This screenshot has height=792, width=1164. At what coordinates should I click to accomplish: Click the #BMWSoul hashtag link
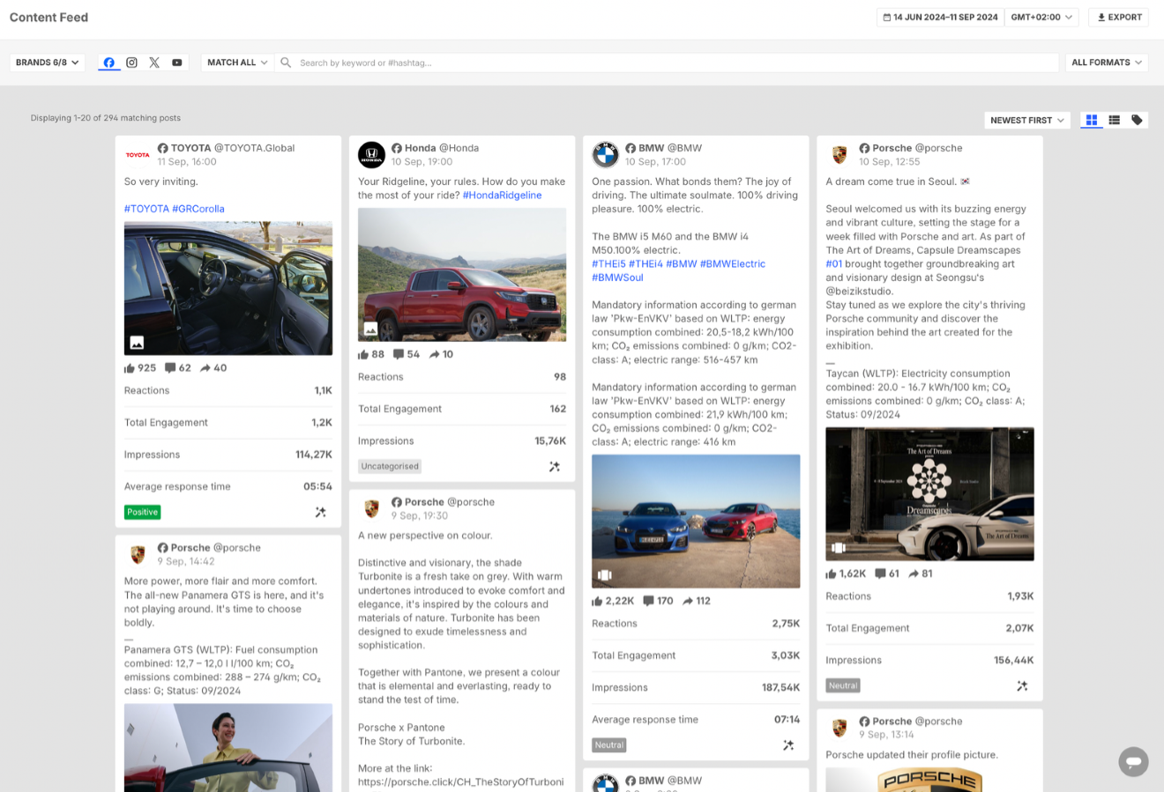coord(617,278)
